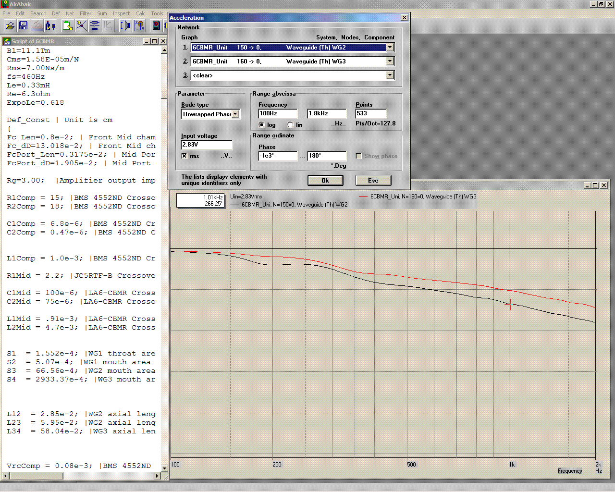Click script line 'Rg=3.00;'
The width and height of the screenshot is (615, 492).
[x=25, y=181]
